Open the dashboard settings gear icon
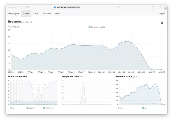The height and width of the screenshot is (121, 173). (162, 23)
